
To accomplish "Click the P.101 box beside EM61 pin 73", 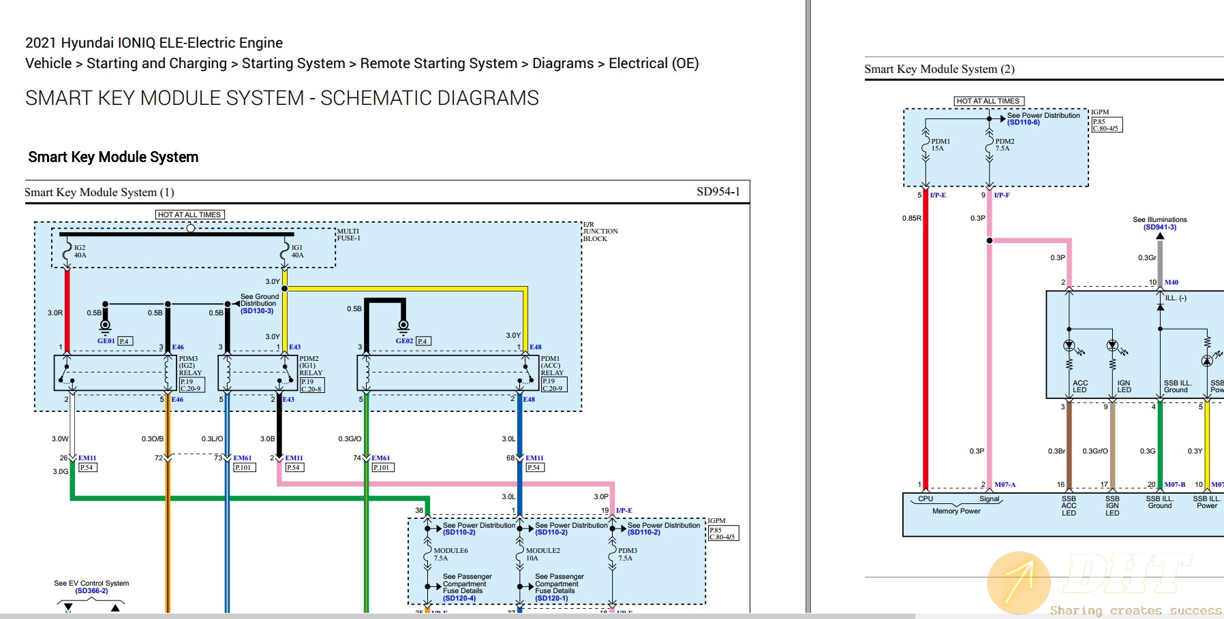I will [245, 468].
